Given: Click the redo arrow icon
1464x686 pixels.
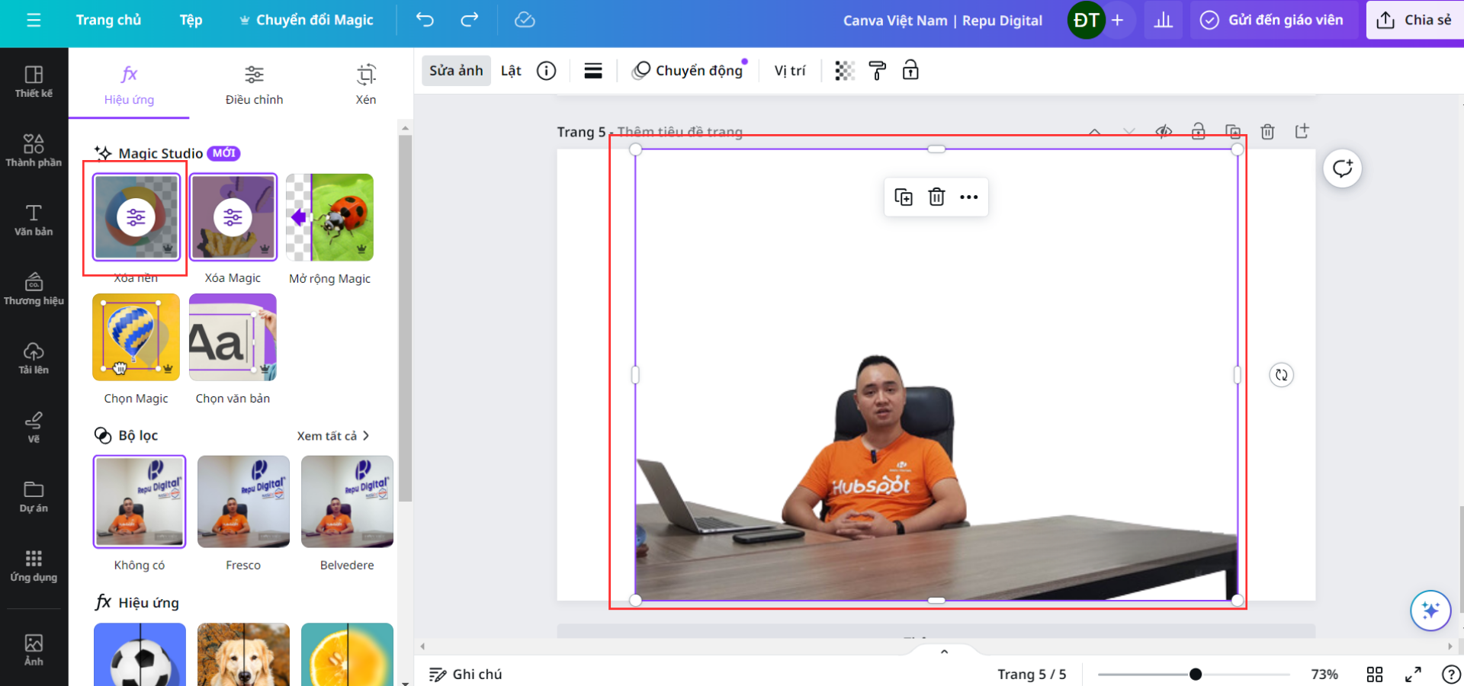Looking at the screenshot, I should pyautogui.click(x=470, y=20).
